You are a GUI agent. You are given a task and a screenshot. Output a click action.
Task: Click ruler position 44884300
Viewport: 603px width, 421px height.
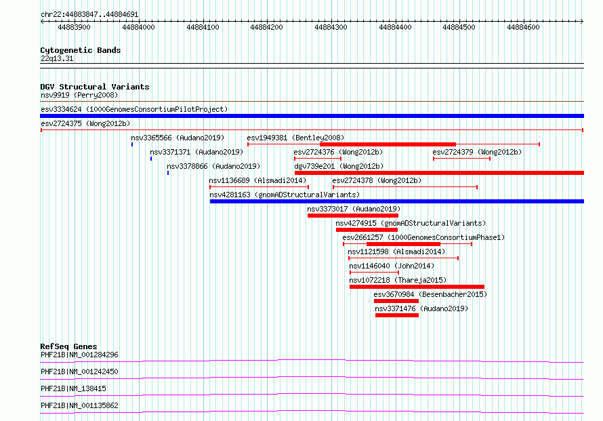point(331,27)
